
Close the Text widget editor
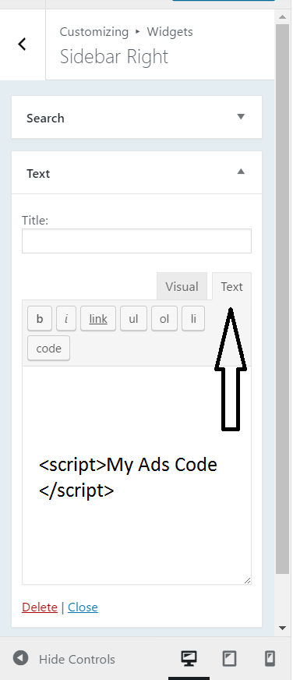(x=83, y=607)
